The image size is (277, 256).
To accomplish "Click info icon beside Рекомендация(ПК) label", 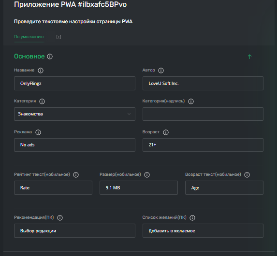I will (60, 218).
